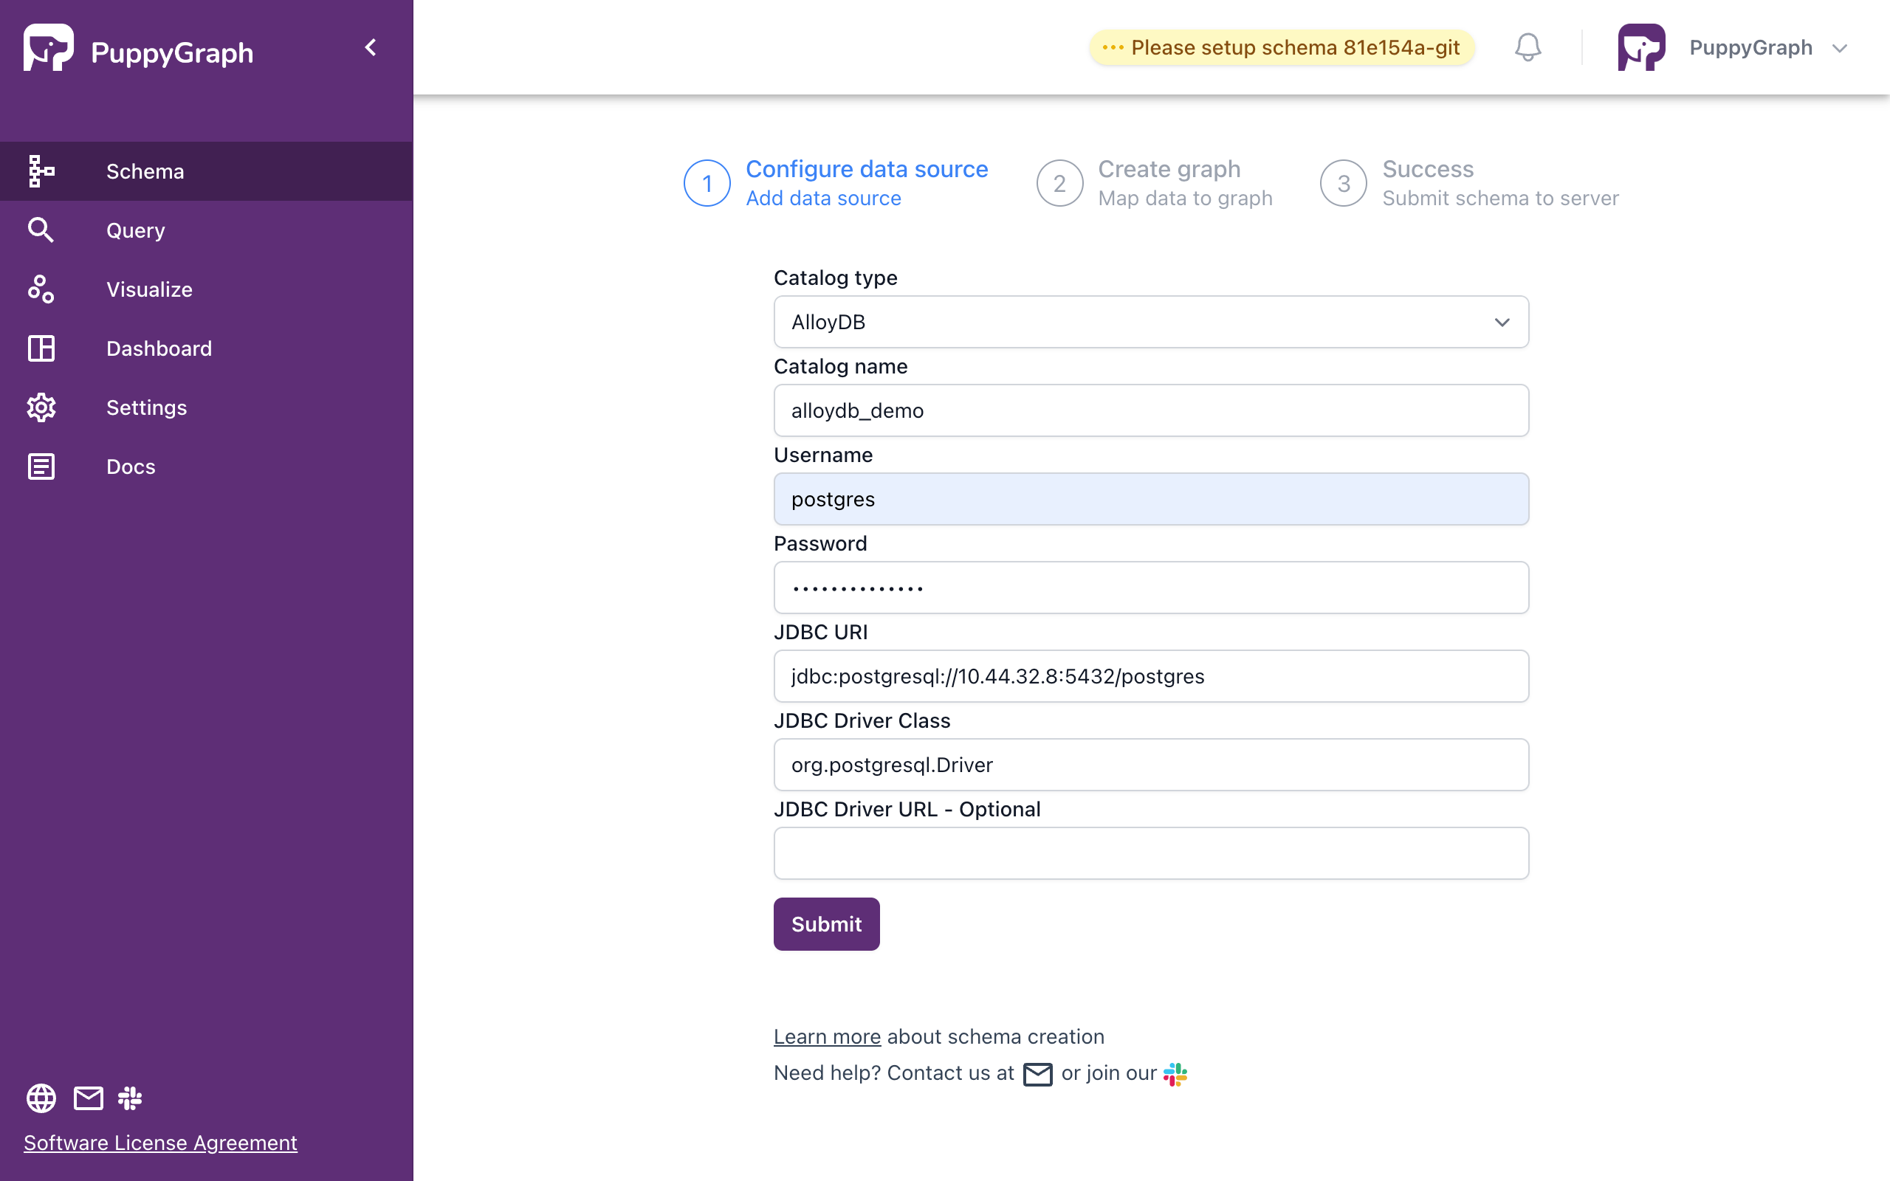Click the Password input field
Viewport: 1890px width, 1181px height.
1151,588
